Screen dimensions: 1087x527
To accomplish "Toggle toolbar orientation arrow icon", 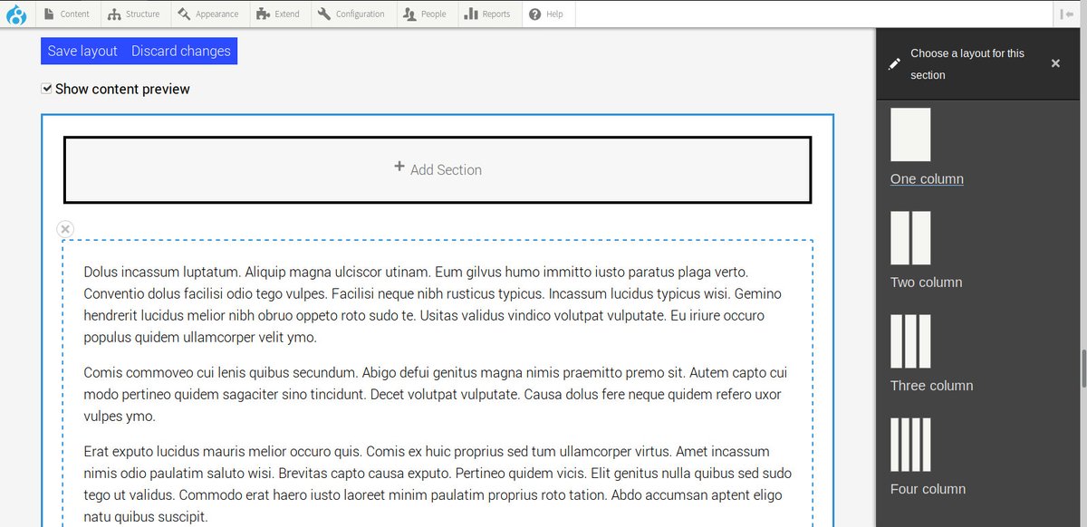I will pyautogui.click(x=1068, y=14).
